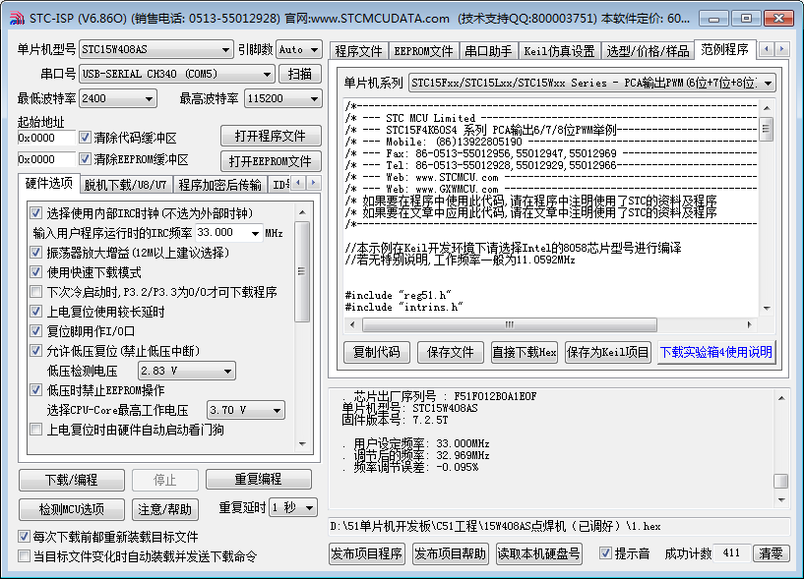Toggle 低压时禁止EEPROM操作 checkbox

(35, 390)
